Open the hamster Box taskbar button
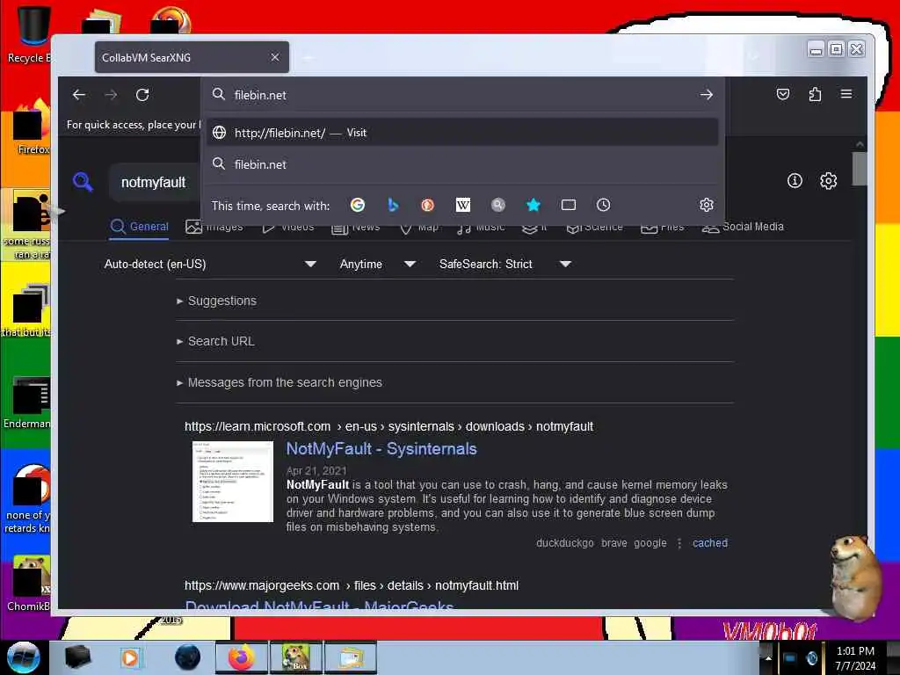The height and width of the screenshot is (675, 900). pos(295,657)
